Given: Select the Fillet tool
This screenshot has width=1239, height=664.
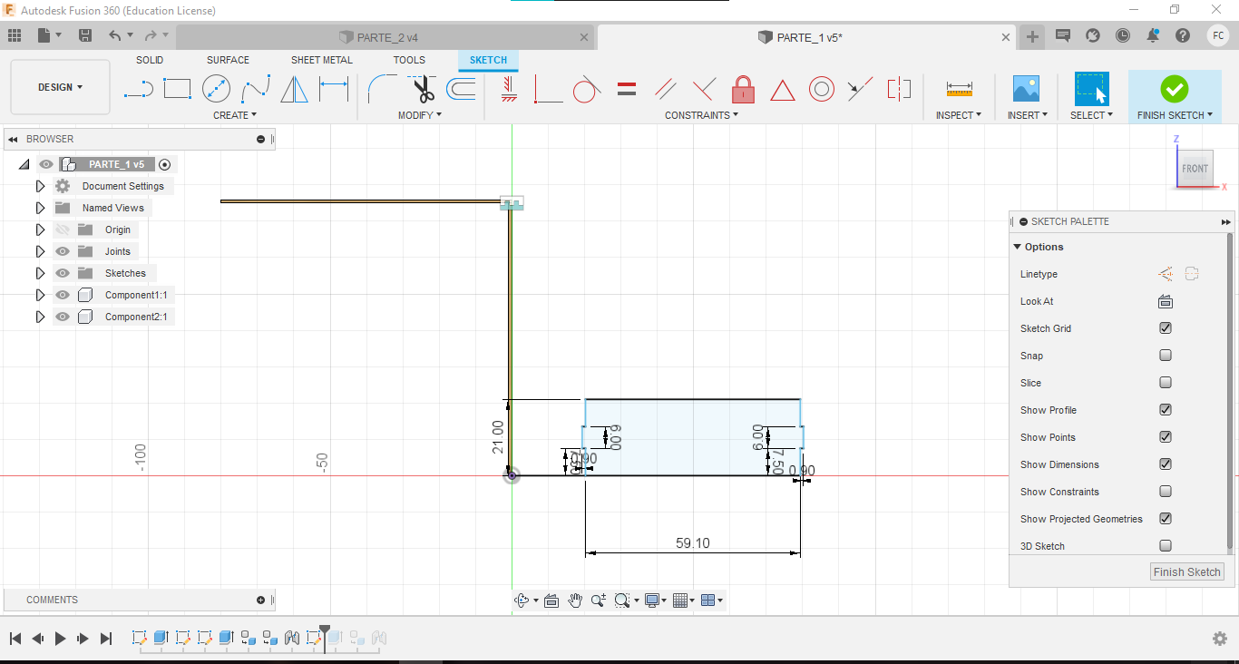Looking at the screenshot, I should click(x=381, y=89).
